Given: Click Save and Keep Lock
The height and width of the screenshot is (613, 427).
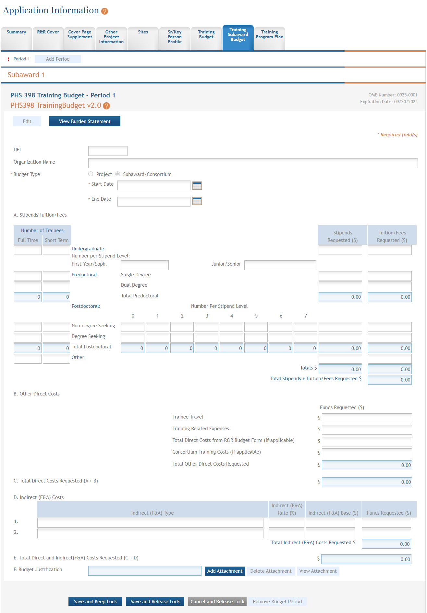Looking at the screenshot, I should click(x=95, y=602).
